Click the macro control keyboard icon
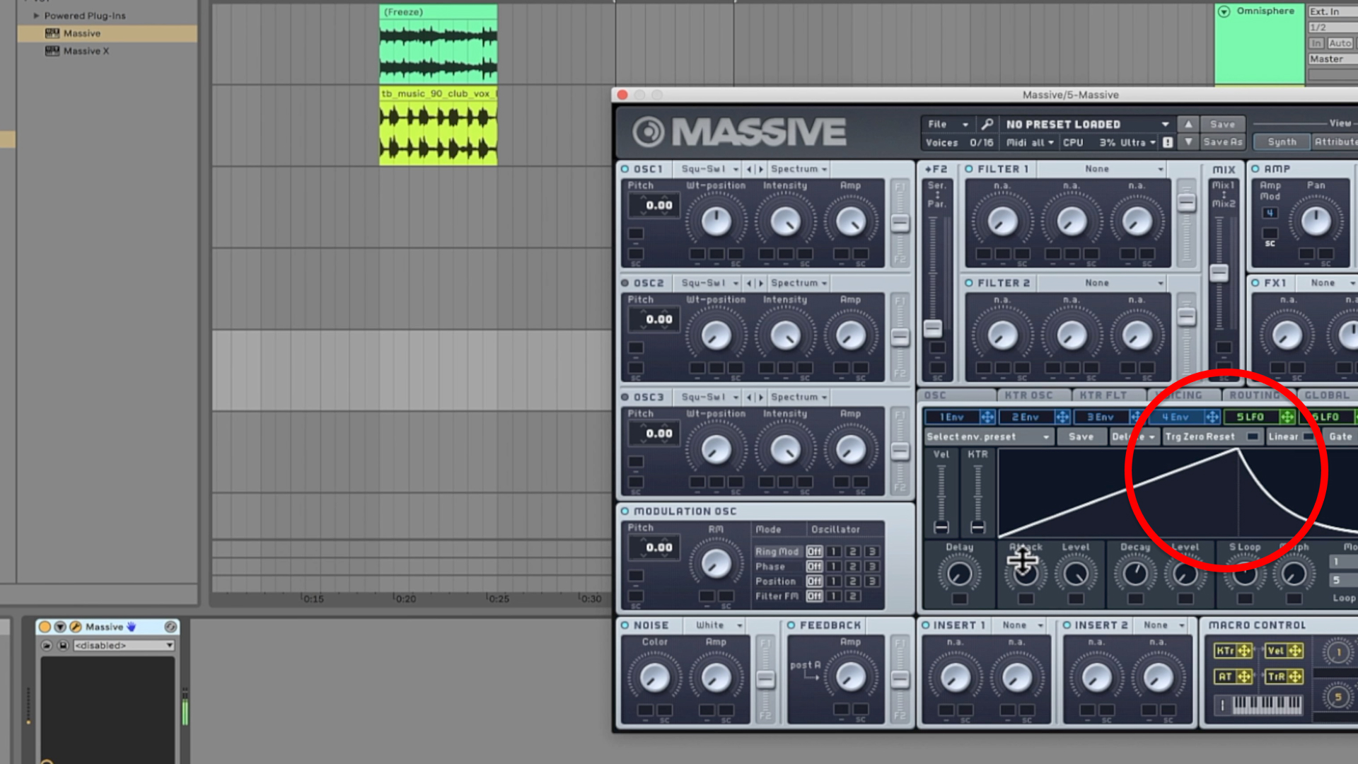The image size is (1358, 764). pyautogui.click(x=1266, y=705)
